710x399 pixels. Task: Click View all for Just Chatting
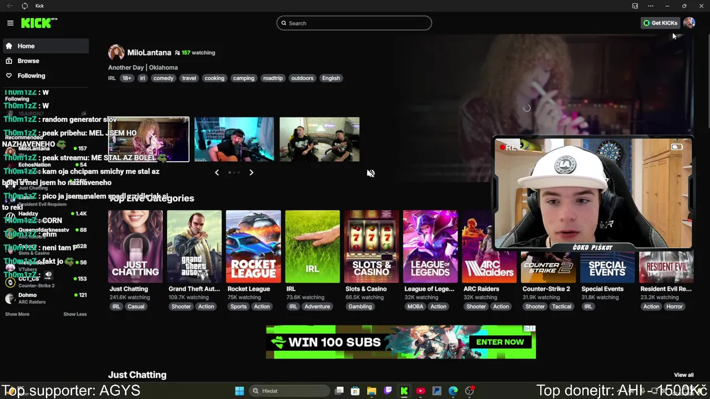coord(683,375)
